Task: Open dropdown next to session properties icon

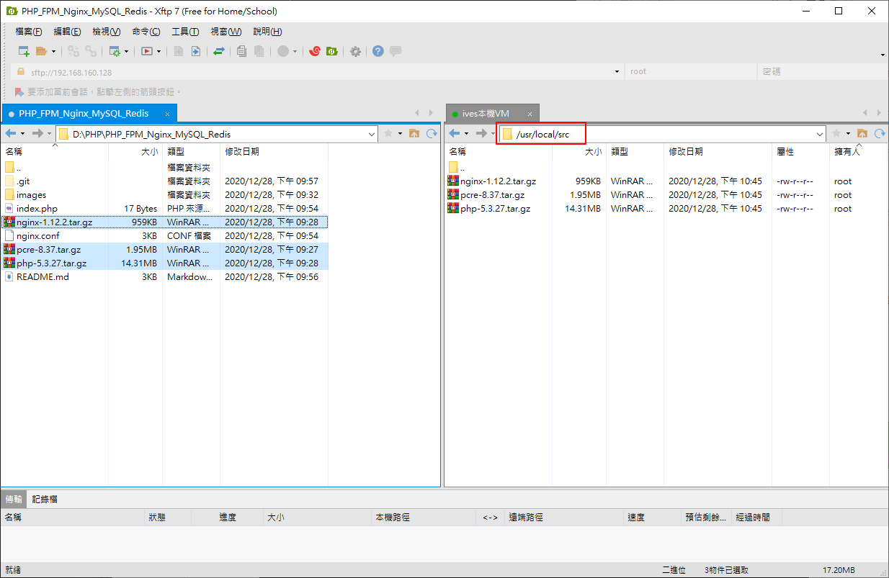Action: pos(126,51)
